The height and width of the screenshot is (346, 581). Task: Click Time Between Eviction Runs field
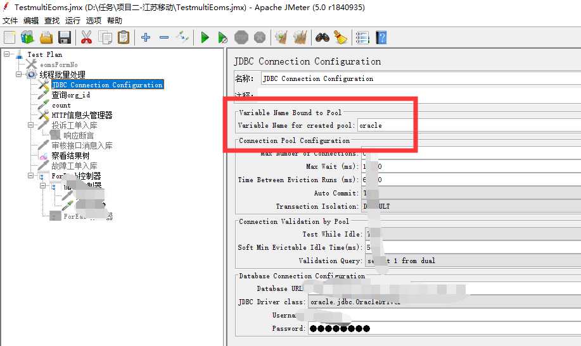pyautogui.click(x=471, y=180)
